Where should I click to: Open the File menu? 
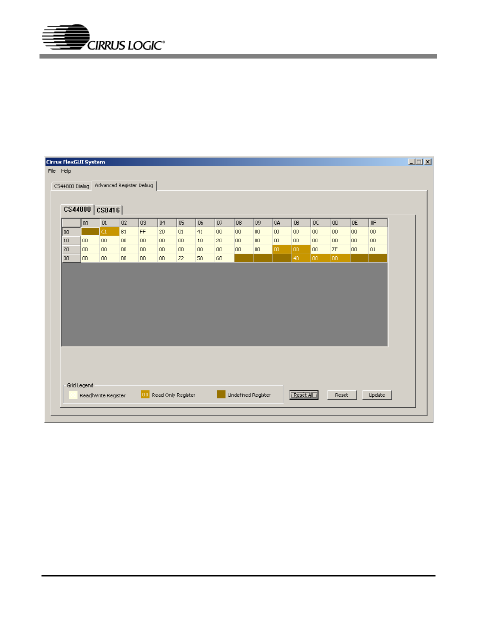click(x=51, y=171)
